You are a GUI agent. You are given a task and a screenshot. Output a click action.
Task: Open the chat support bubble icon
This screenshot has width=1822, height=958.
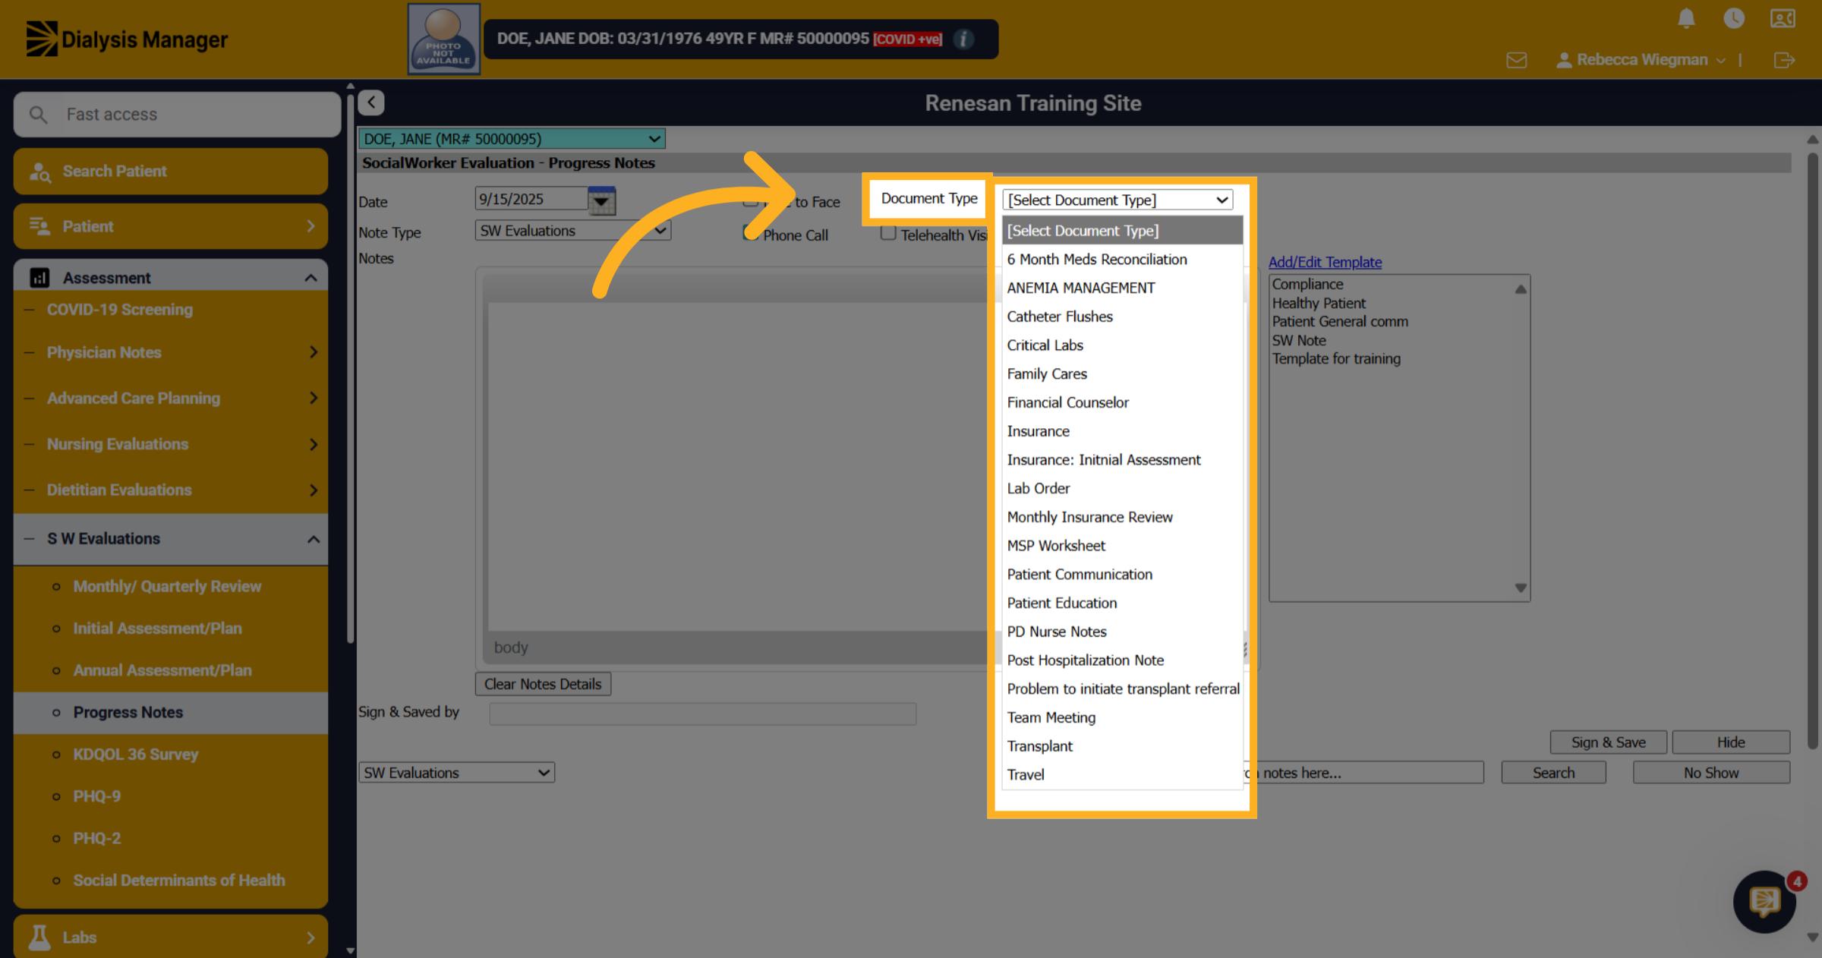point(1764,902)
